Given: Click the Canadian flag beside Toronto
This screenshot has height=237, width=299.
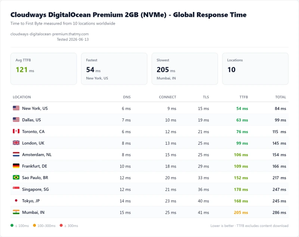Looking at the screenshot, I should (16, 131).
